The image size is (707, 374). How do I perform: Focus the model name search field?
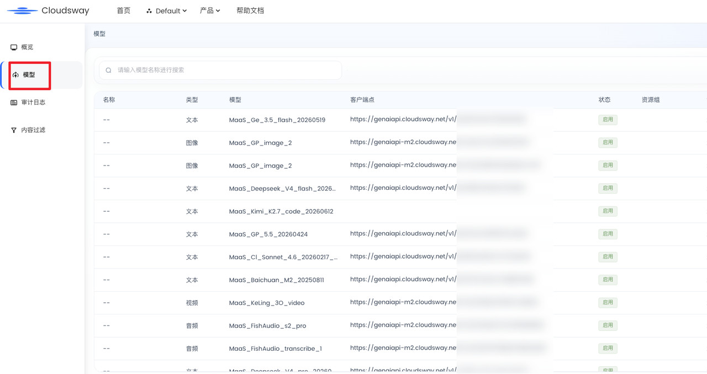[220, 70]
